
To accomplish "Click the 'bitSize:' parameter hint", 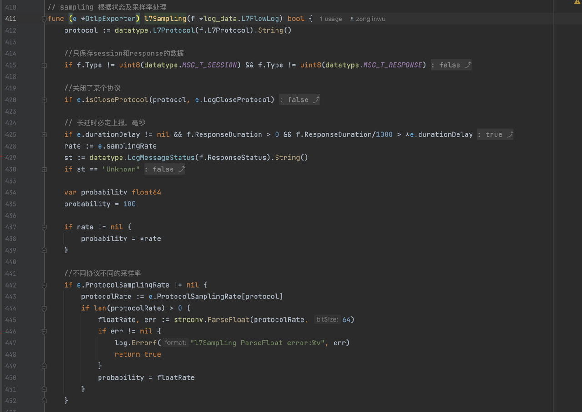I will click(327, 319).
